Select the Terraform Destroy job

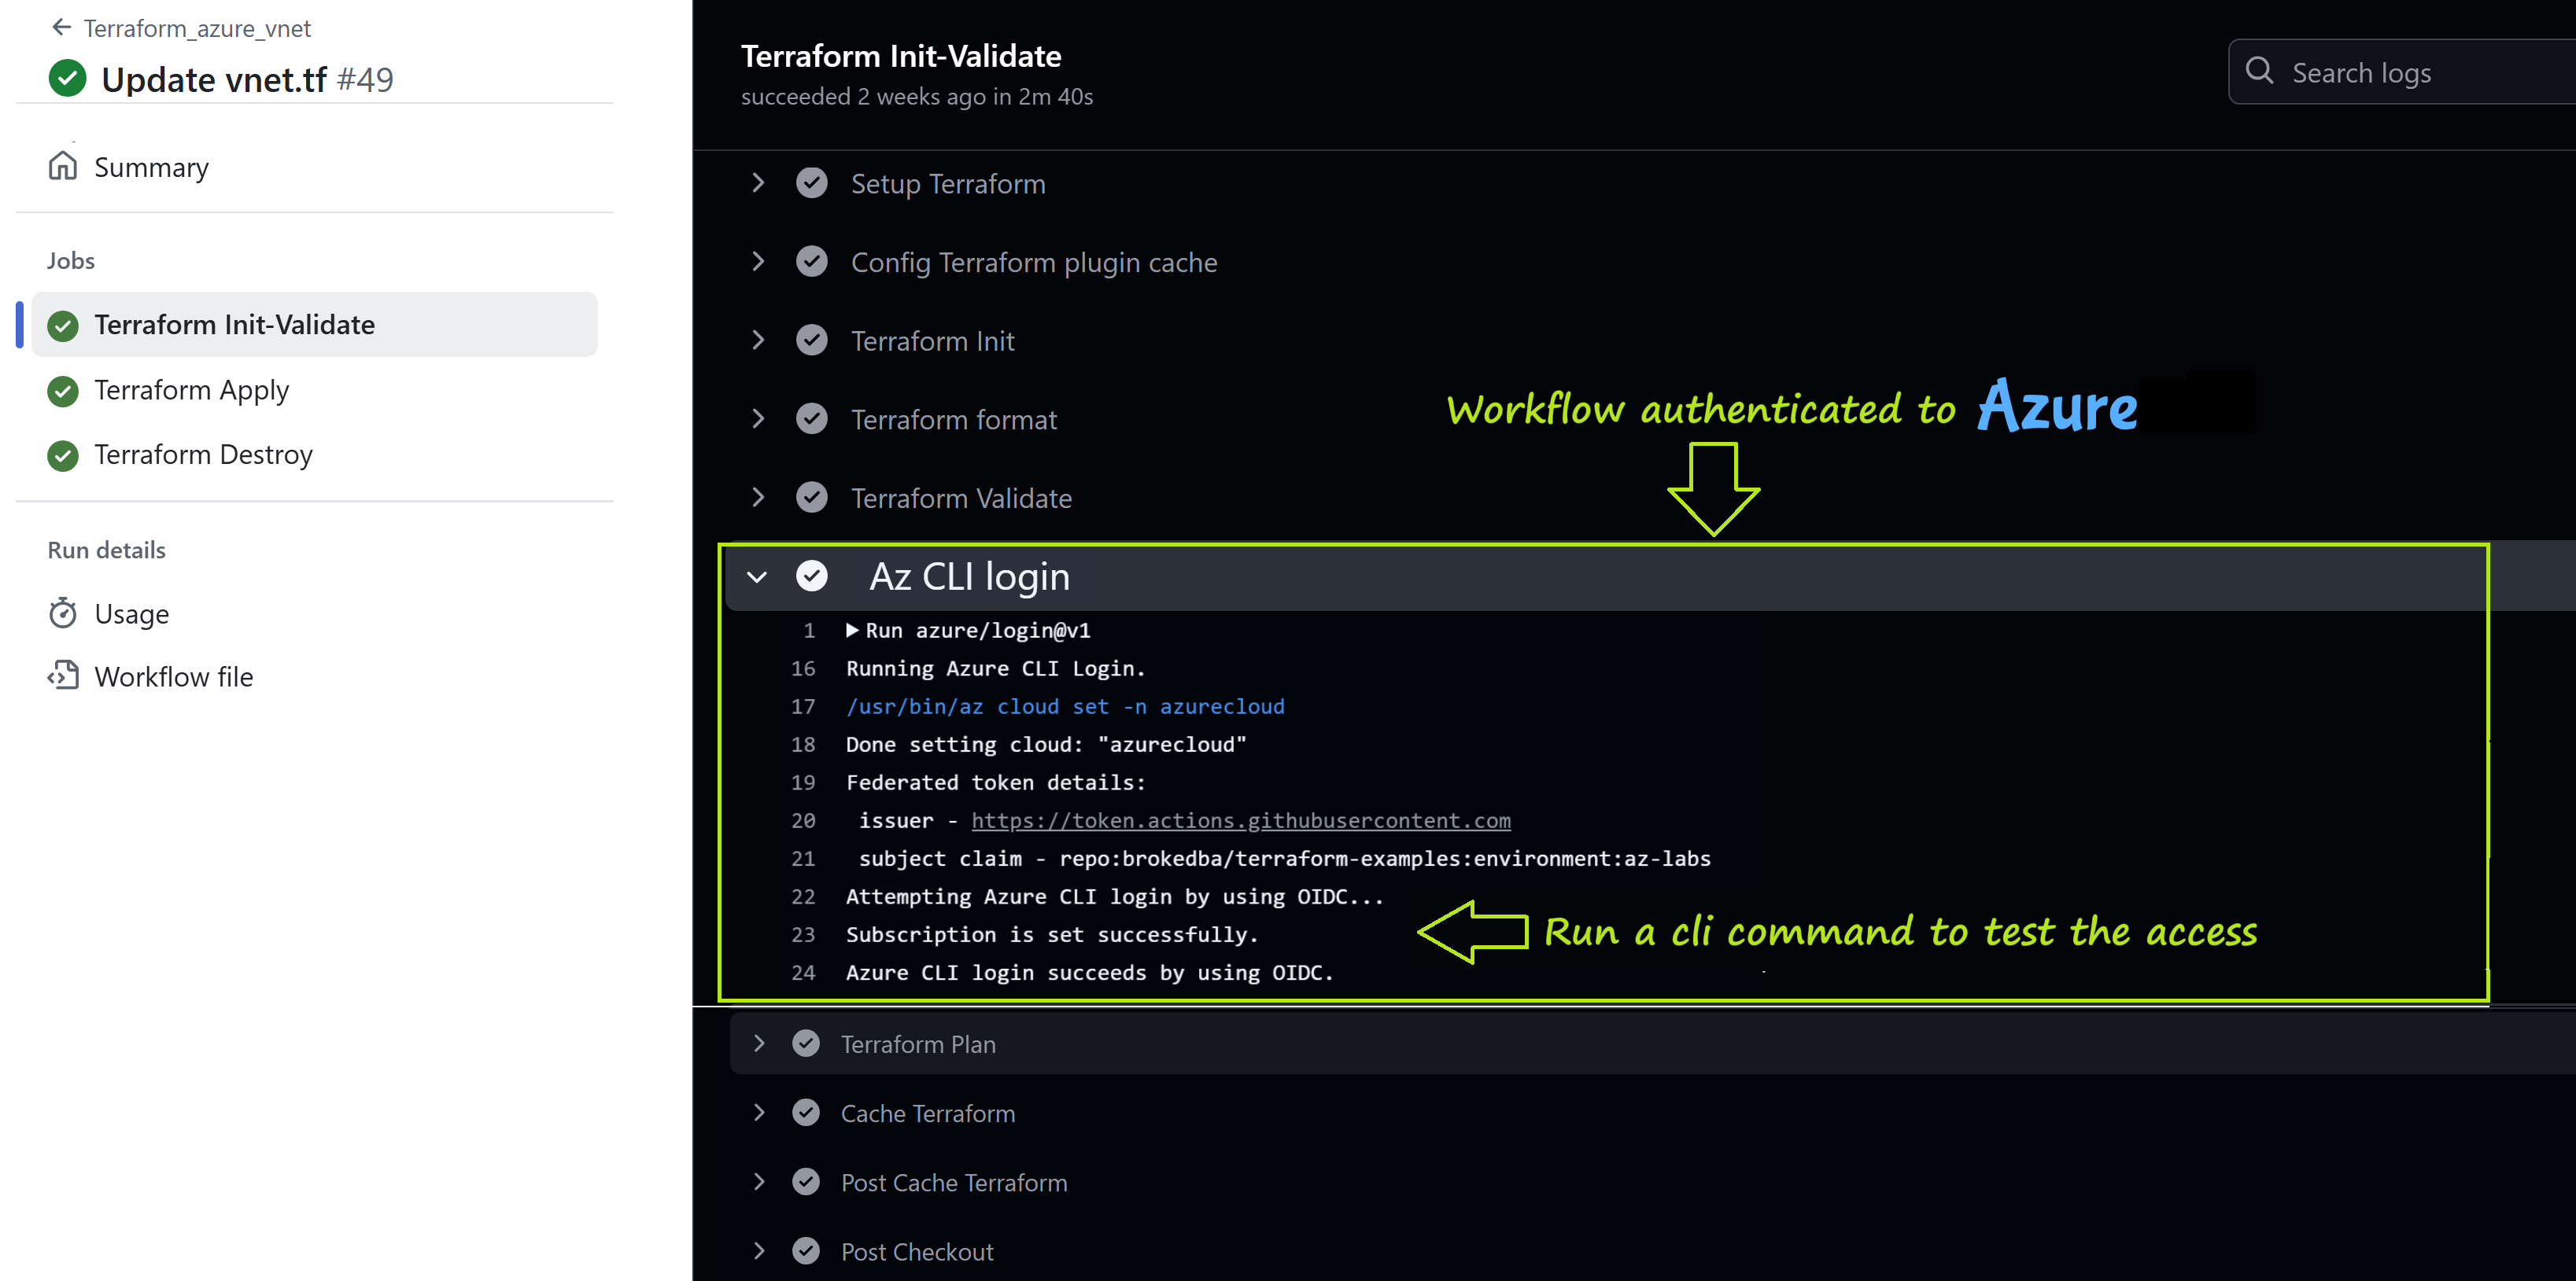pyautogui.click(x=203, y=455)
